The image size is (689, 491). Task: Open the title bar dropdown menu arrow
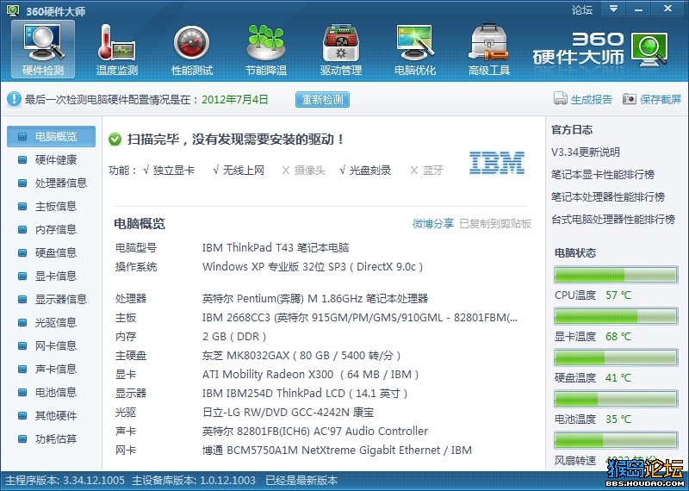point(613,9)
